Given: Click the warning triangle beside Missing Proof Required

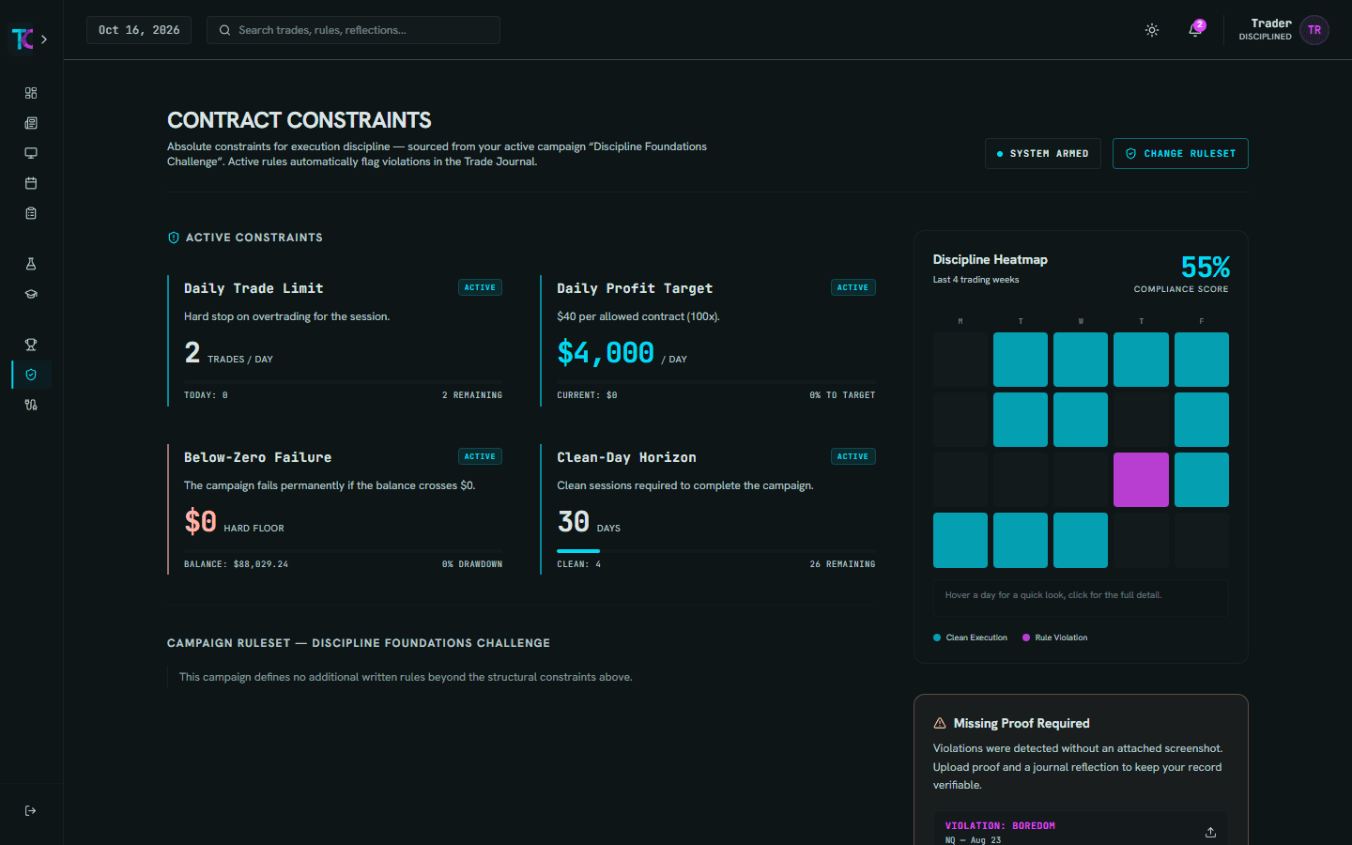Looking at the screenshot, I should [x=940, y=723].
